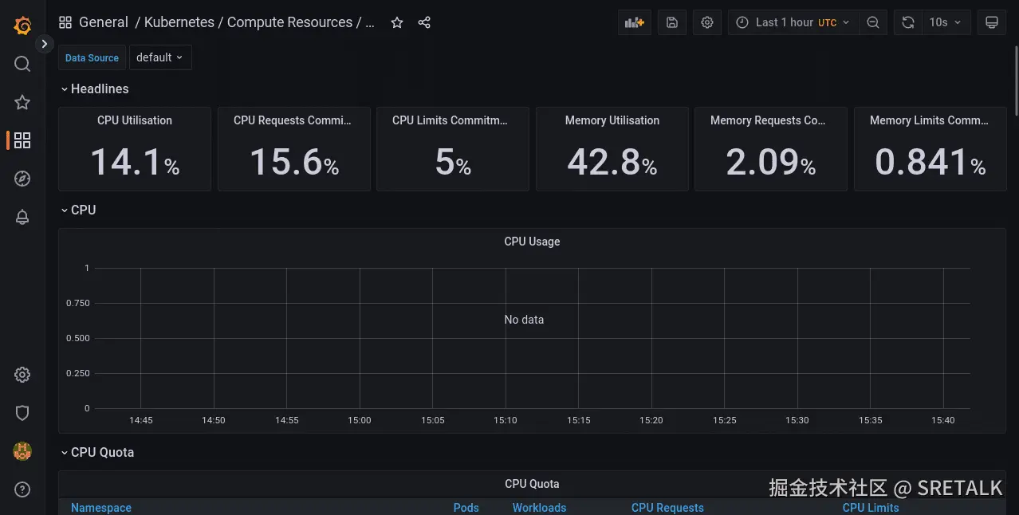Viewport: 1019px width, 515px height.
Task: Open Starred dashboards from sidebar
Action: click(22, 102)
